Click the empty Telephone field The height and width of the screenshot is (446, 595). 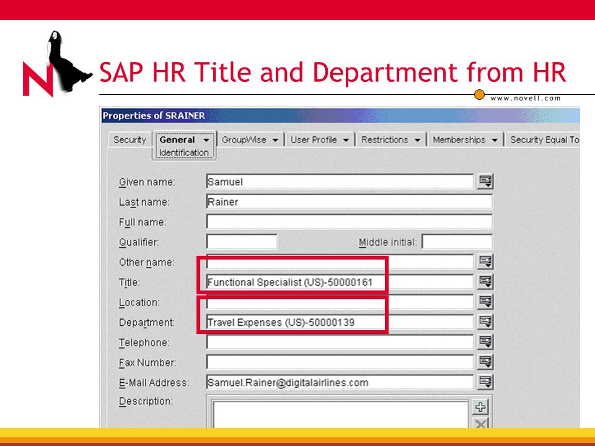tap(340, 342)
